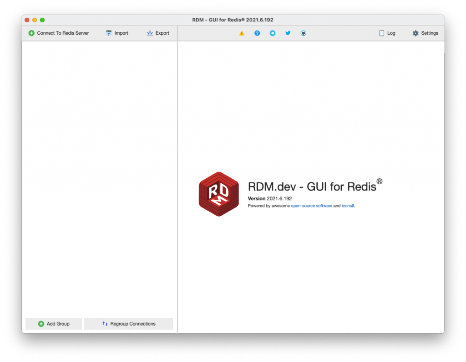This screenshot has height=362, width=466.
Task: Open the yellow warning triangle icon
Action: click(242, 33)
